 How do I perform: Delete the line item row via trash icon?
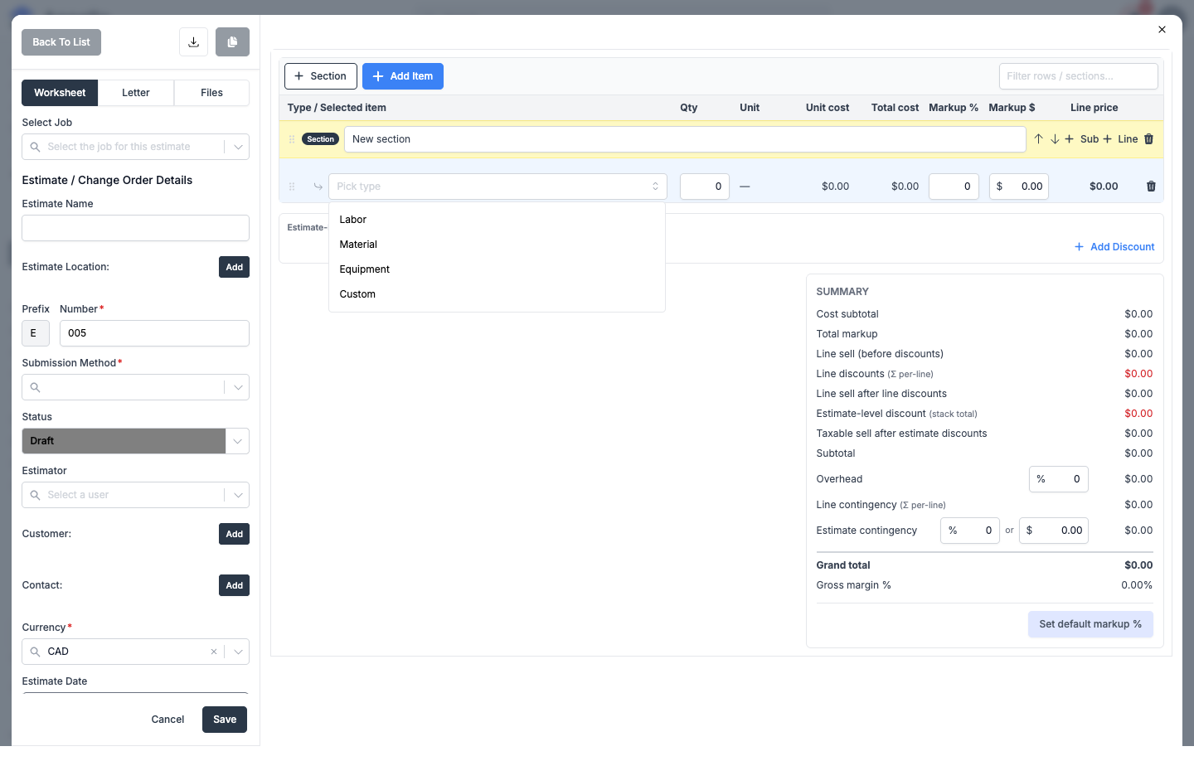pos(1151,187)
